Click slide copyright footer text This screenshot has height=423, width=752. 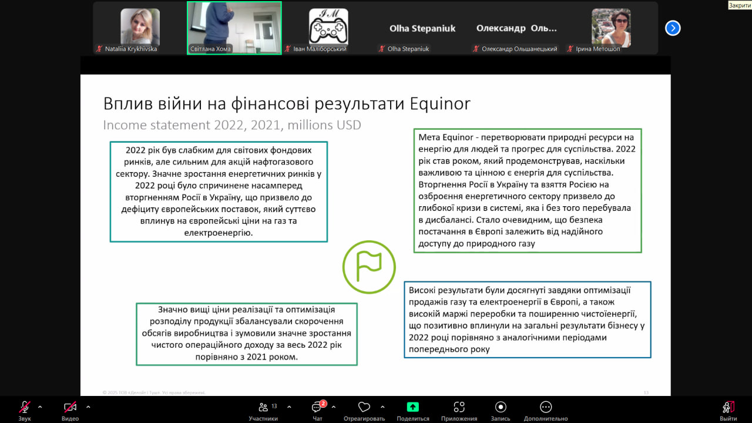pyautogui.click(x=154, y=392)
